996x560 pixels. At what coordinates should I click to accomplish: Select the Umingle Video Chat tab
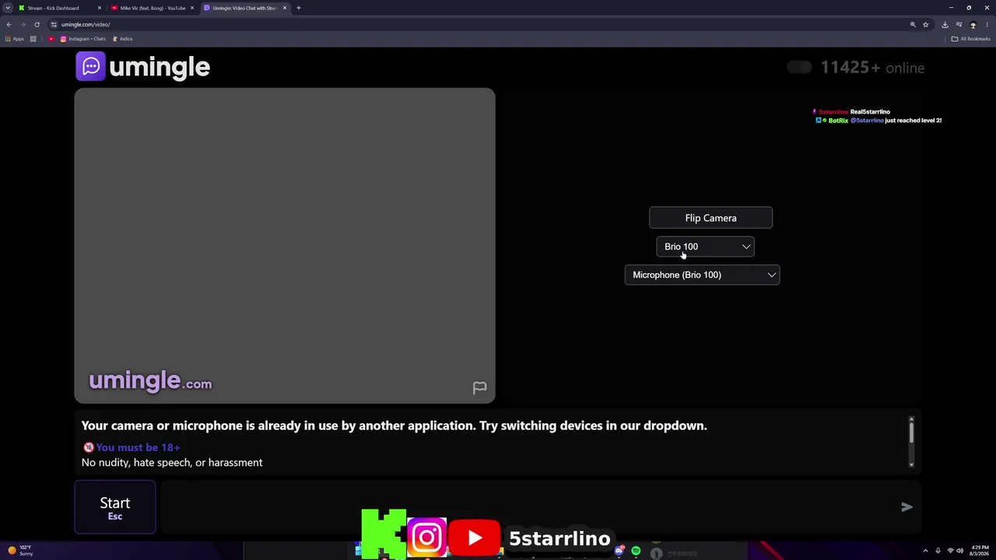click(x=245, y=8)
